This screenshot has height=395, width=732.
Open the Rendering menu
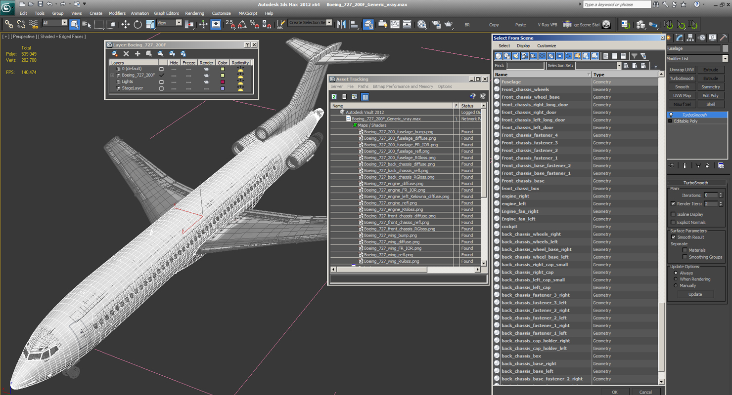(x=194, y=13)
